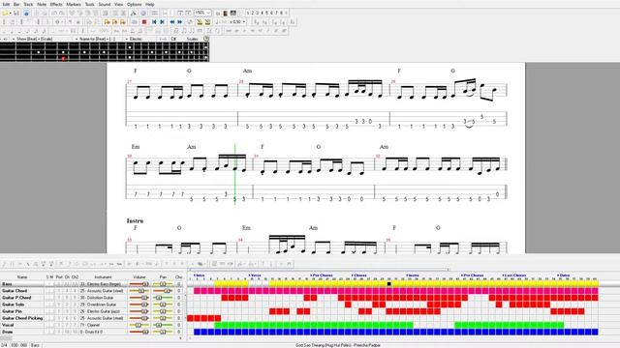Image resolution: width=620 pixels, height=348 pixels.
Task: Select voice number 4 in toolbar
Action: [263, 13]
